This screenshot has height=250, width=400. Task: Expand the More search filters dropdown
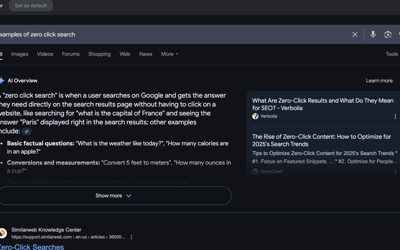[x=170, y=54]
